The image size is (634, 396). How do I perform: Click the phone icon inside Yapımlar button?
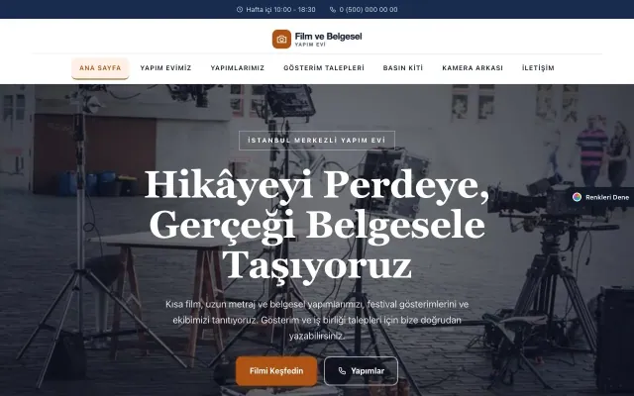click(342, 371)
